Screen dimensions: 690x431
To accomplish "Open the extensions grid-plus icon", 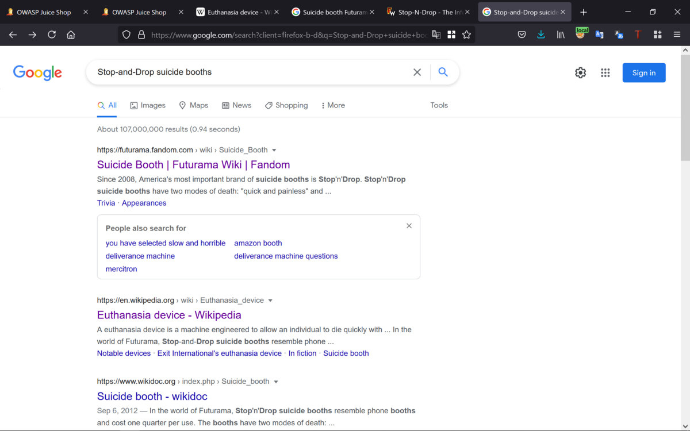I will [x=658, y=34].
